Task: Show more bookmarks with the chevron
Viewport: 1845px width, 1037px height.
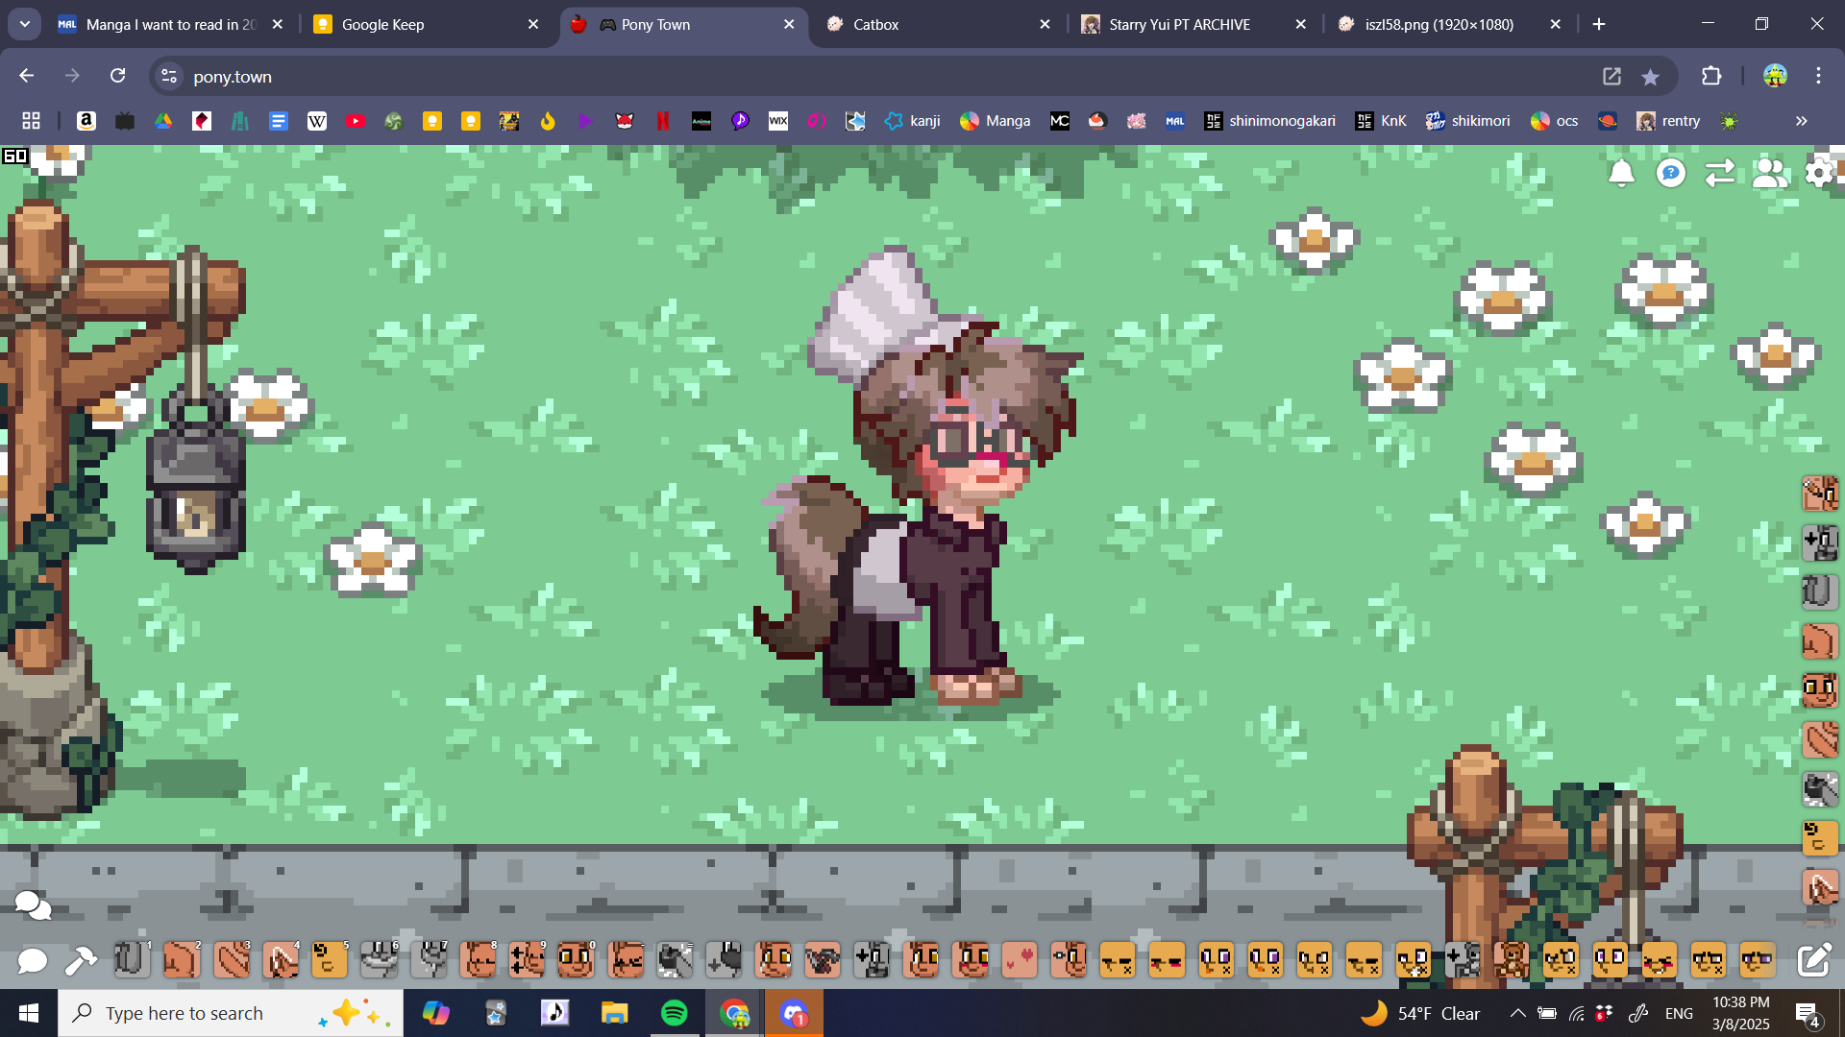Action: 1801,121
